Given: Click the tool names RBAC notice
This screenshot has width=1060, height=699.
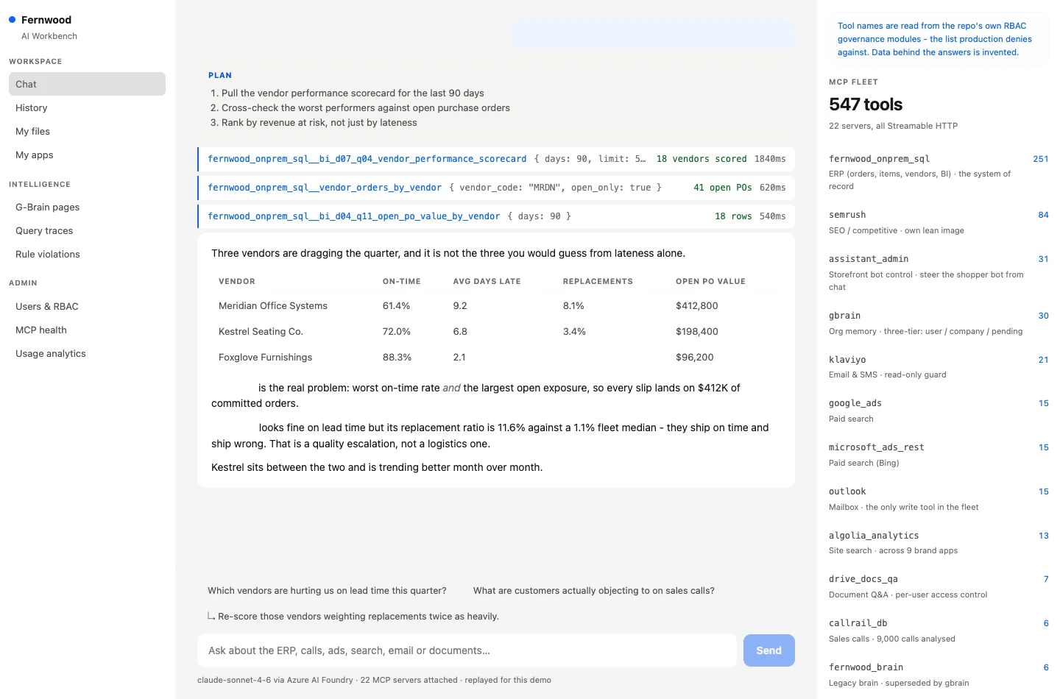Looking at the screenshot, I should tap(939, 39).
